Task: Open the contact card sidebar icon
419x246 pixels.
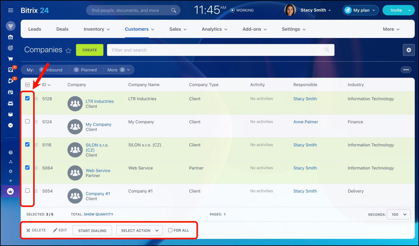Action: click(10, 92)
